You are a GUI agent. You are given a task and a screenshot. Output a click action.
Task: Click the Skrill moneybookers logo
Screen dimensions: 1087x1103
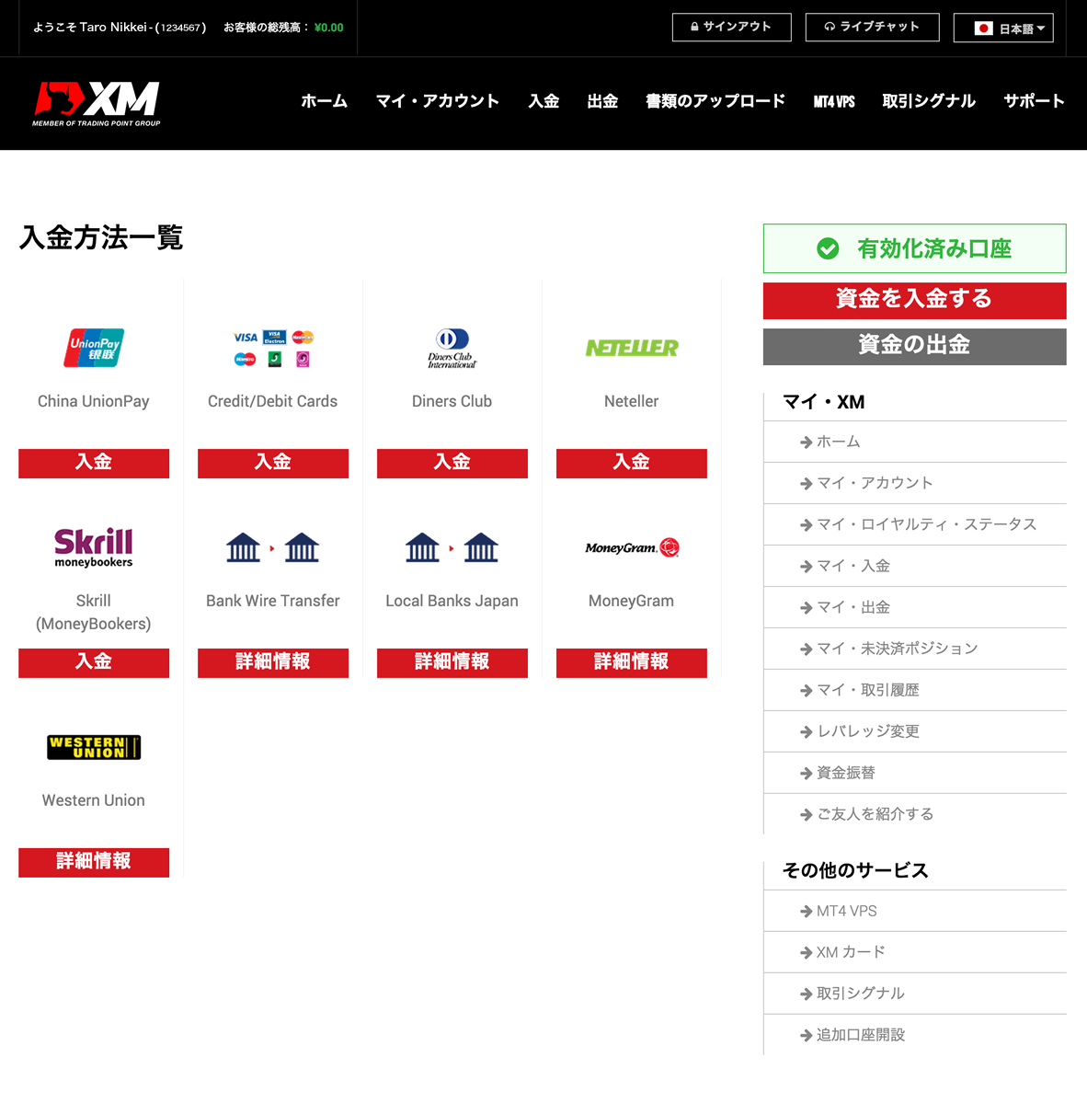tap(94, 547)
